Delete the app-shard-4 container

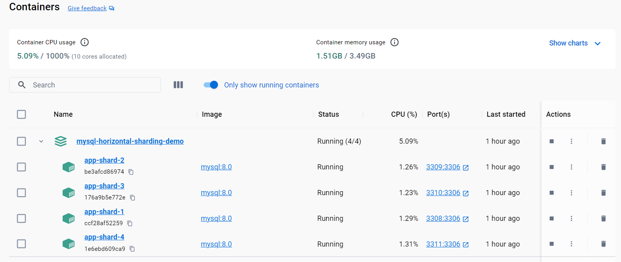click(603, 244)
